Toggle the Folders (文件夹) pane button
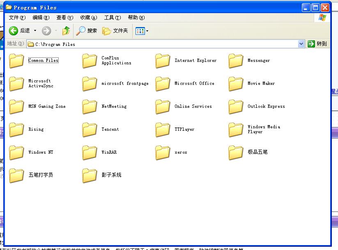This screenshot has width=338, height=250. pos(115,31)
